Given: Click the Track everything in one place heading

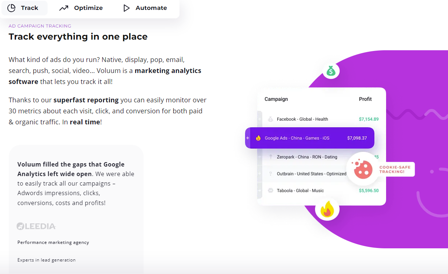Looking at the screenshot, I should (78, 37).
